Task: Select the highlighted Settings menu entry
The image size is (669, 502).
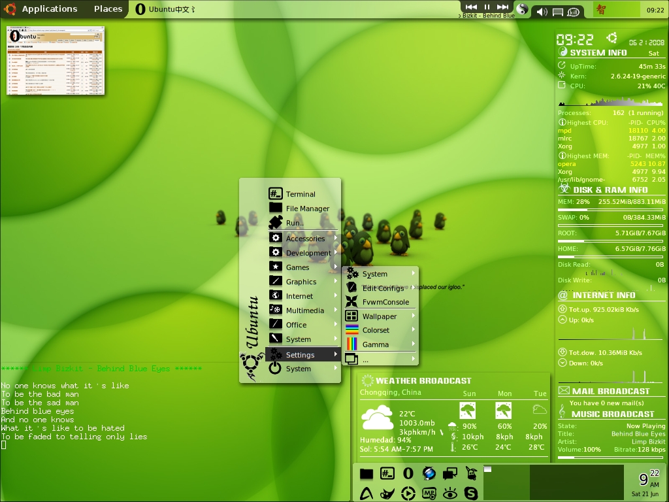Action: point(303,354)
